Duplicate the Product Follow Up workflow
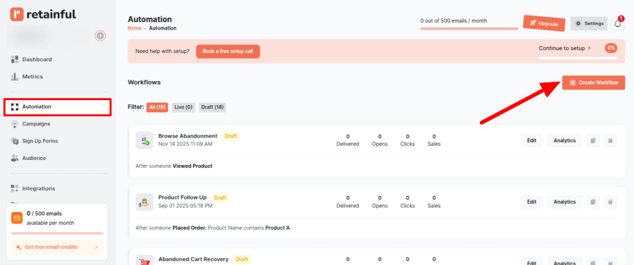Image resolution: width=634 pixels, height=265 pixels. (x=593, y=201)
